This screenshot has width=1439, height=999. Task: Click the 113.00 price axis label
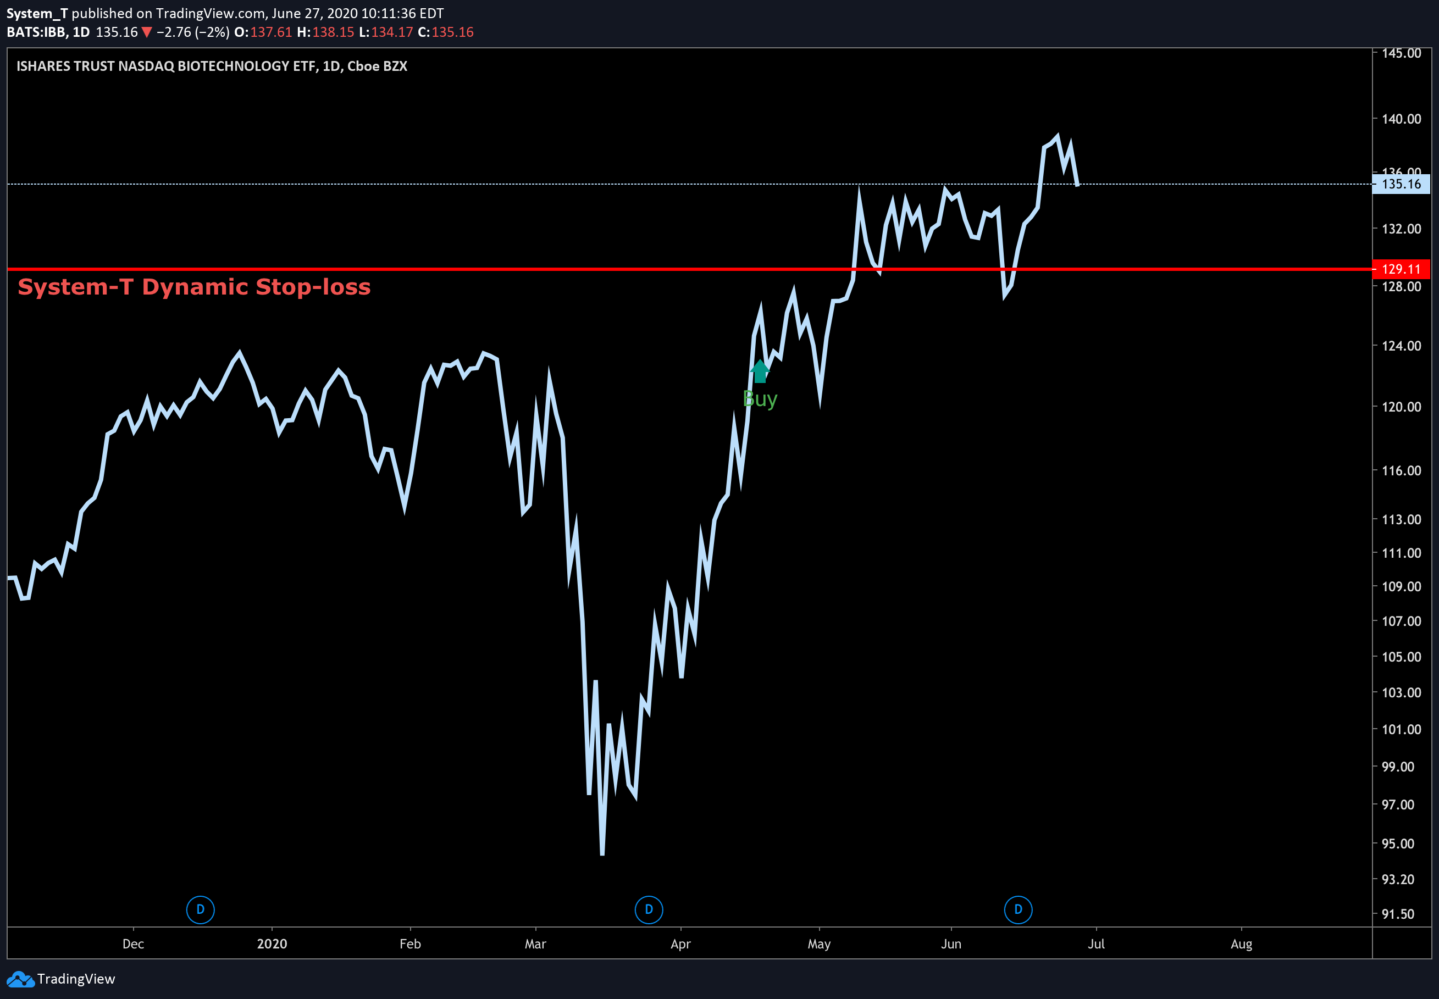(1401, 519)
